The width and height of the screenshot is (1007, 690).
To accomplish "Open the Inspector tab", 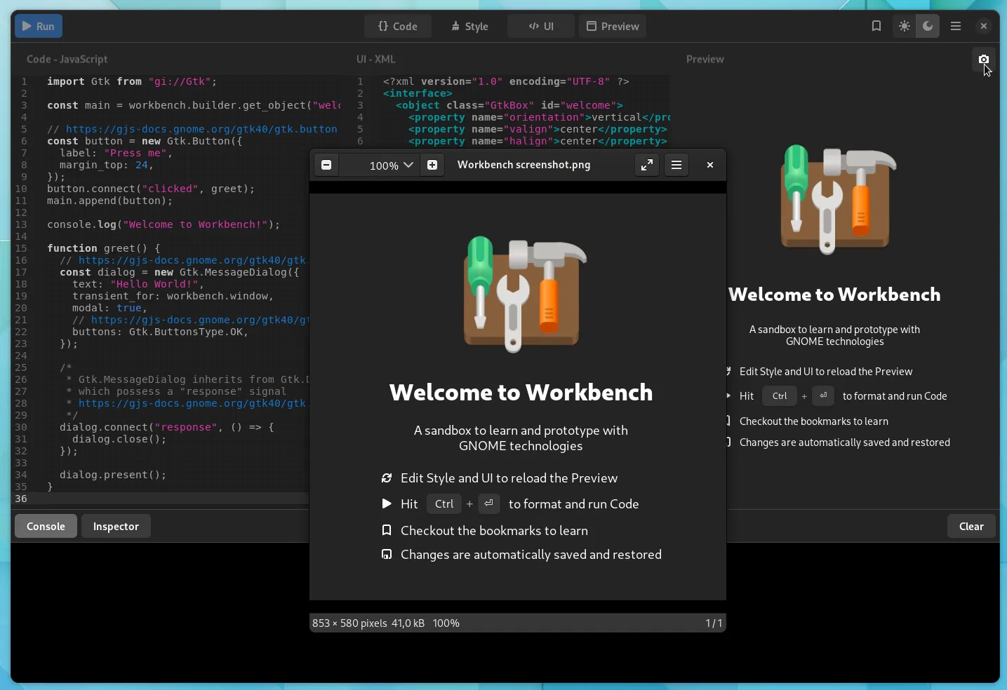I will (116, 527).
